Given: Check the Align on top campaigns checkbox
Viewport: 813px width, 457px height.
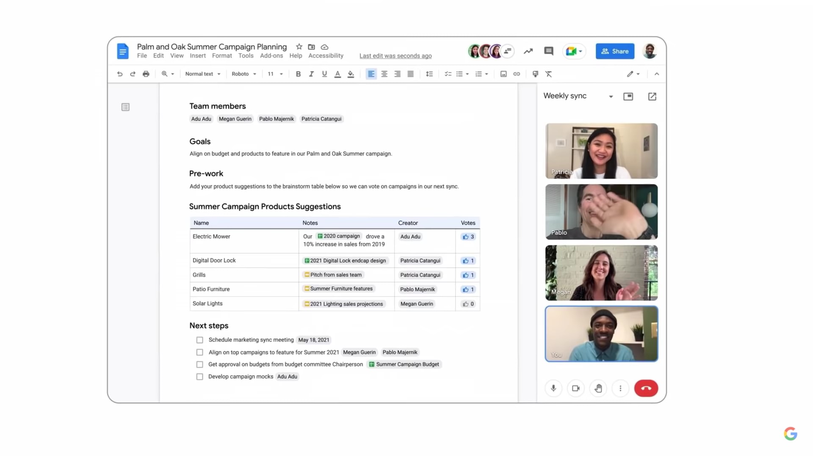Looking at the screenshot, I should coord(200,352).
